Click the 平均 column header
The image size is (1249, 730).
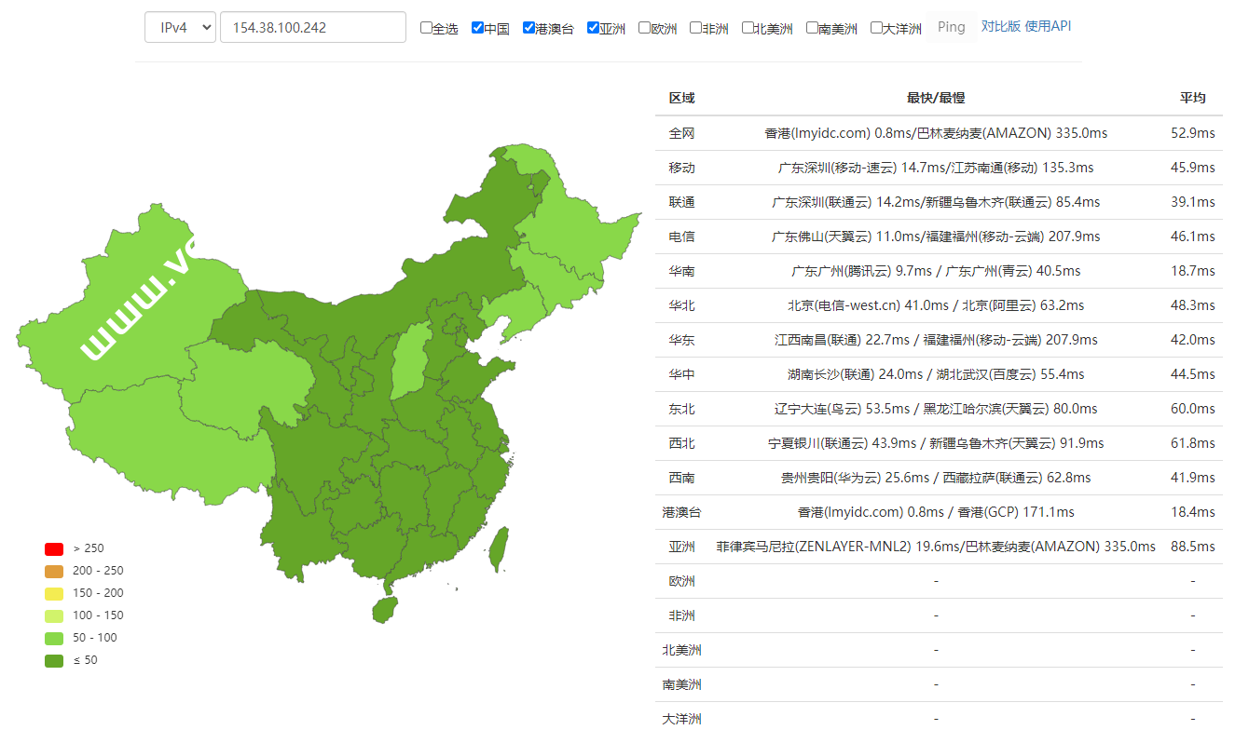tap(1192, 98)
